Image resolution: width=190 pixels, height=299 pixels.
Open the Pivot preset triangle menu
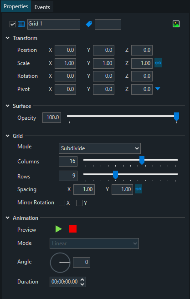[158, 89]
